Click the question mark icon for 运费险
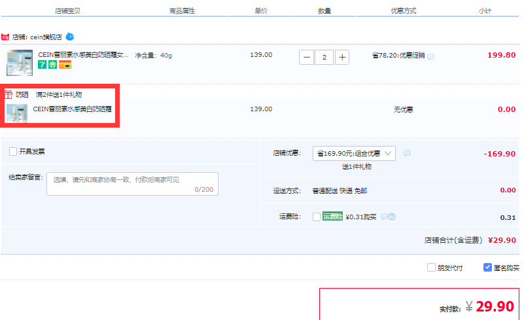The image size is (524, 320). coord(393,217)
